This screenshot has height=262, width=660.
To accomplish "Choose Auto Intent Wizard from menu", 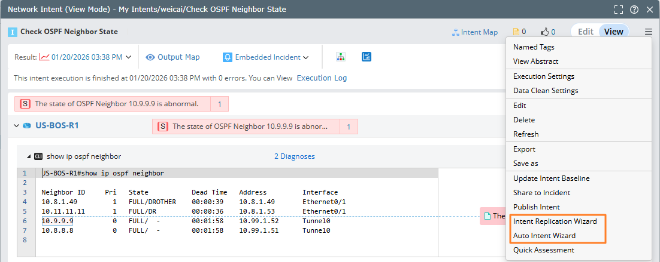I will 544,236.
